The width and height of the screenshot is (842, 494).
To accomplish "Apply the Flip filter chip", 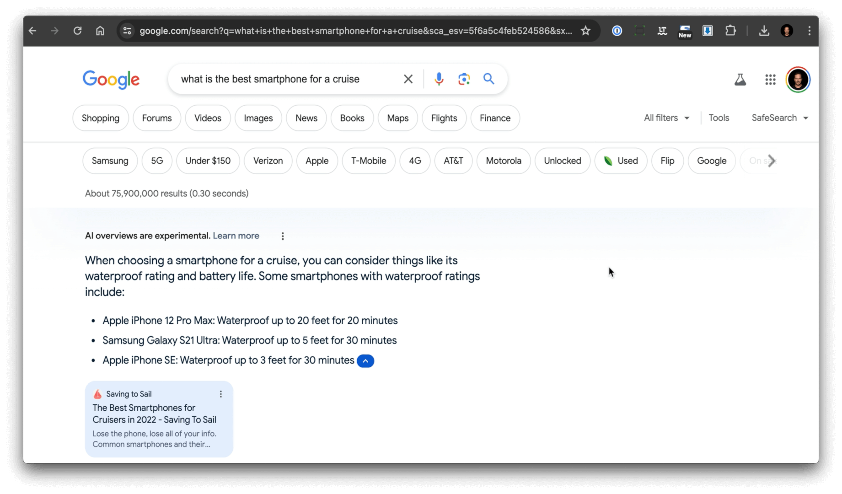I will pyautogui.click(x=667, y=161).
